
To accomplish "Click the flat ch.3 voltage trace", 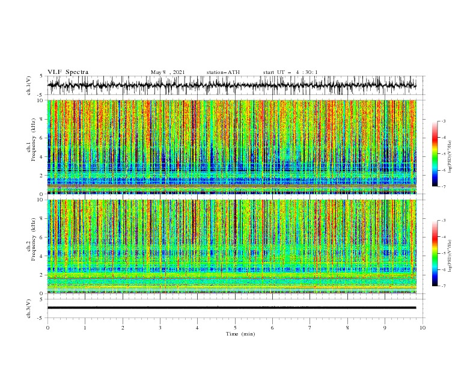I will [x=231, y=308].
